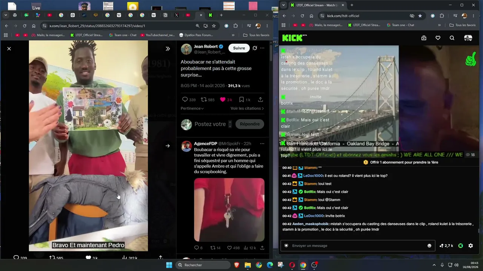Screen dimensions: 483x271
Task: Open Kick search magnifier
Action: point(452,38)
